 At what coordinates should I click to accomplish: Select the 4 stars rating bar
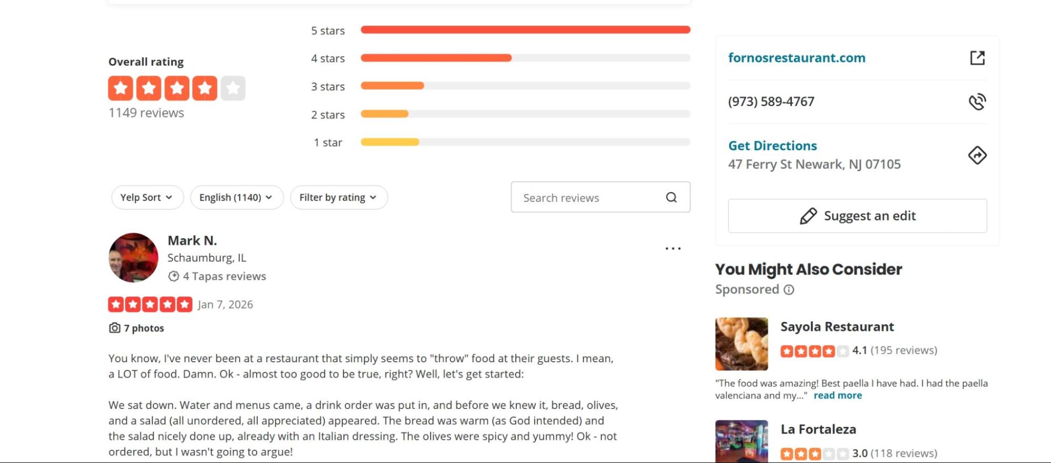(x=525, y=58)
